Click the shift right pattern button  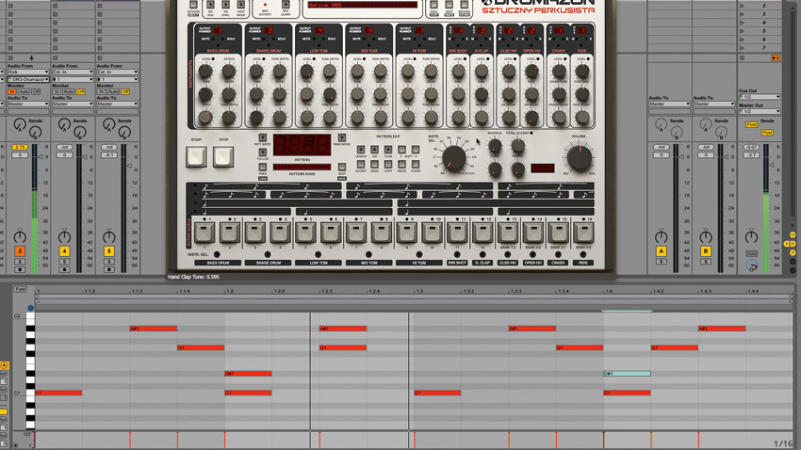416,150
